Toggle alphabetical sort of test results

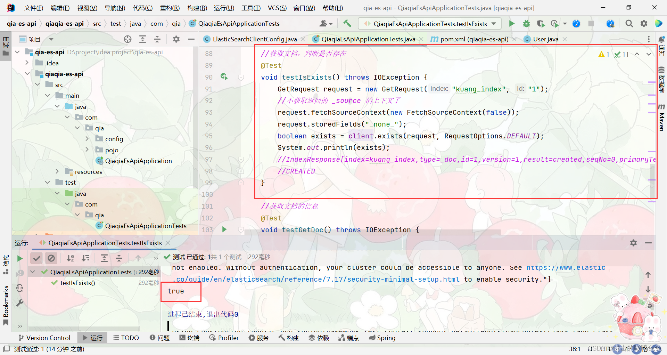tap(71, 258)
